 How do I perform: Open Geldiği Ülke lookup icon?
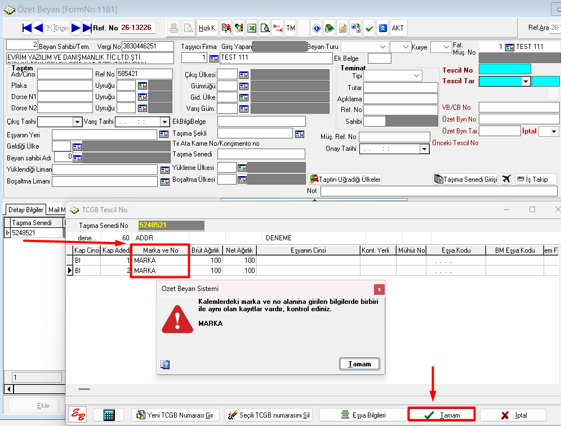point(77,147)
